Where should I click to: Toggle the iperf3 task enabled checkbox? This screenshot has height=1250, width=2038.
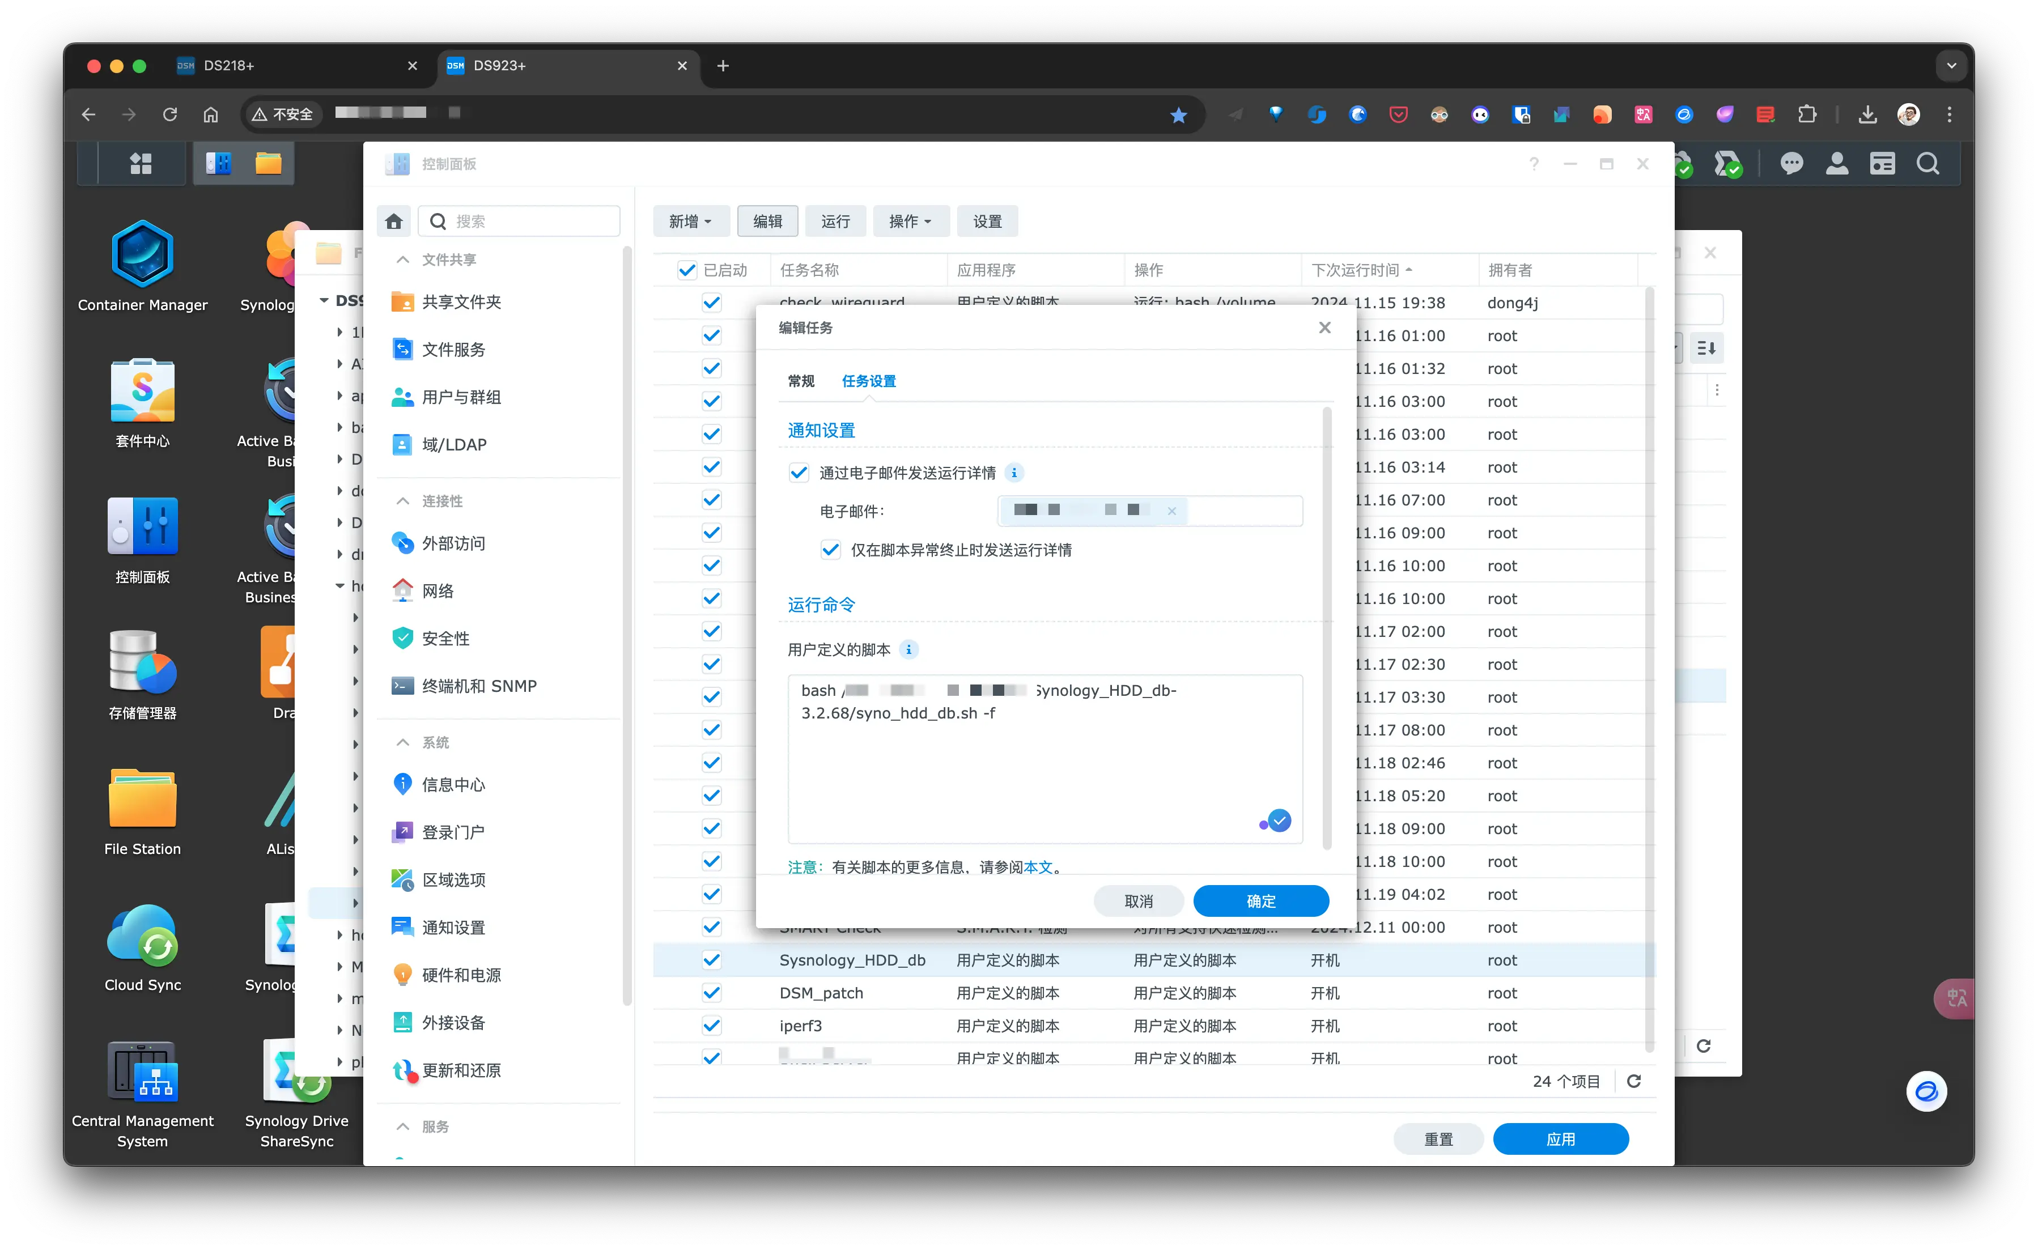pyautogui.click(x=711, y=1026)
